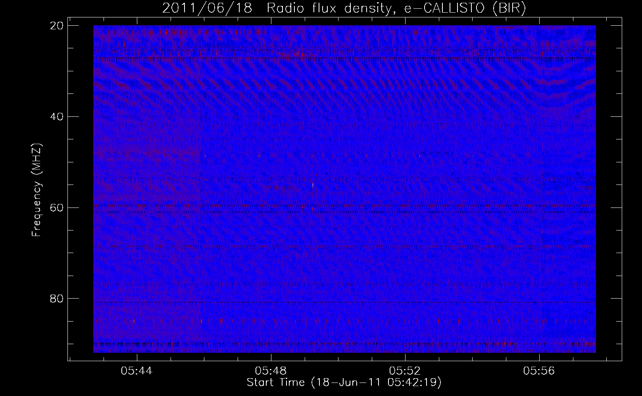Click the 60 frequency tick label
Image resolution: width=642 pixels, height=396 pixels.
57,208
